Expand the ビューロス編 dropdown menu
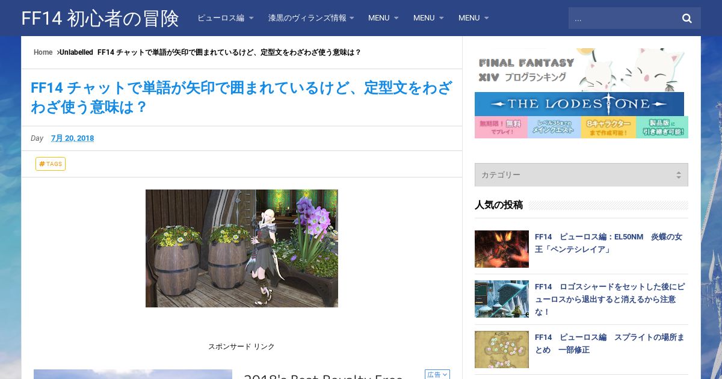Viewport: 722px width, 379px height. pos(226,18)
